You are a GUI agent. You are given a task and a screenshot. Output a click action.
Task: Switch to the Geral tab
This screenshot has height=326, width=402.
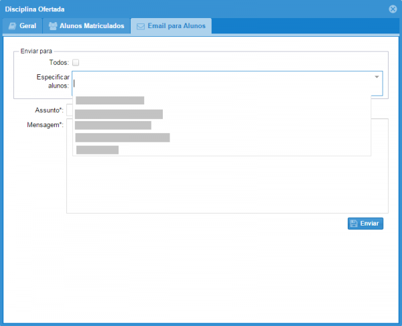[x=23, y=26]
